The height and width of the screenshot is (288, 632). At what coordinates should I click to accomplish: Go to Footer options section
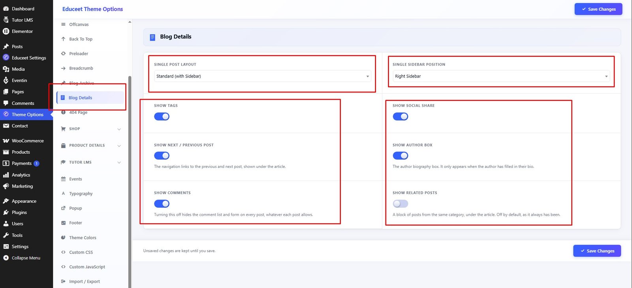(90, 223)
